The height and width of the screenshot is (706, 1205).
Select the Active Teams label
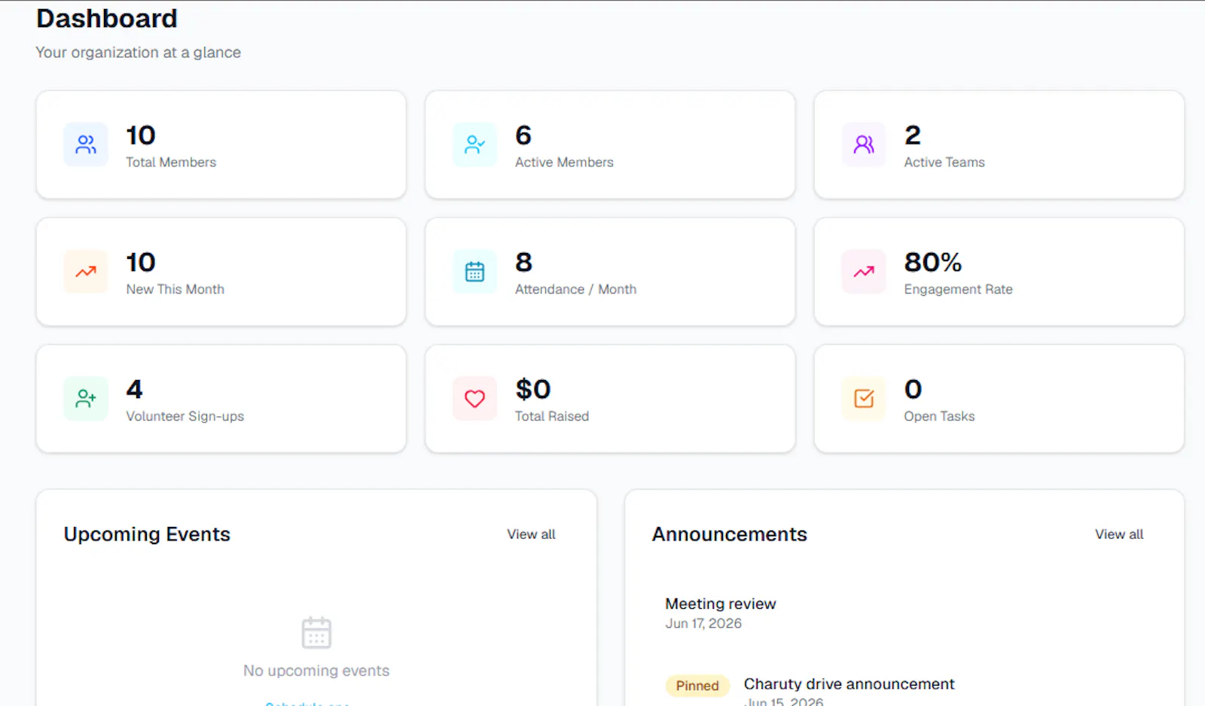point(944,163)
